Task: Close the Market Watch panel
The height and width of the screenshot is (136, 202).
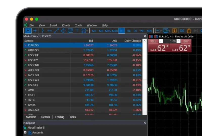Action: pos(145,36)
